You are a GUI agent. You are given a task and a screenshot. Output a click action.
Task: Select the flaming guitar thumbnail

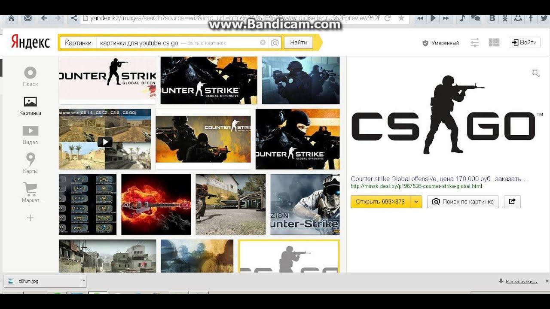click(x=156, y=204)
